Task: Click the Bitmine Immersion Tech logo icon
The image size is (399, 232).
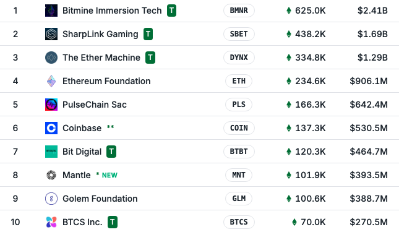Action: pos(51,11)
